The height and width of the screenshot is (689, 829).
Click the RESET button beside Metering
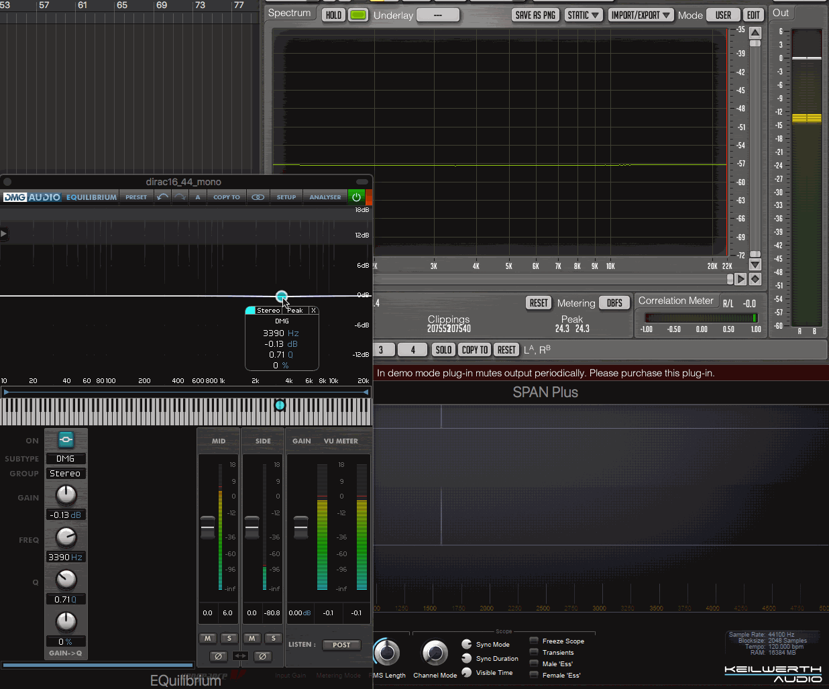tap(539, 303)
